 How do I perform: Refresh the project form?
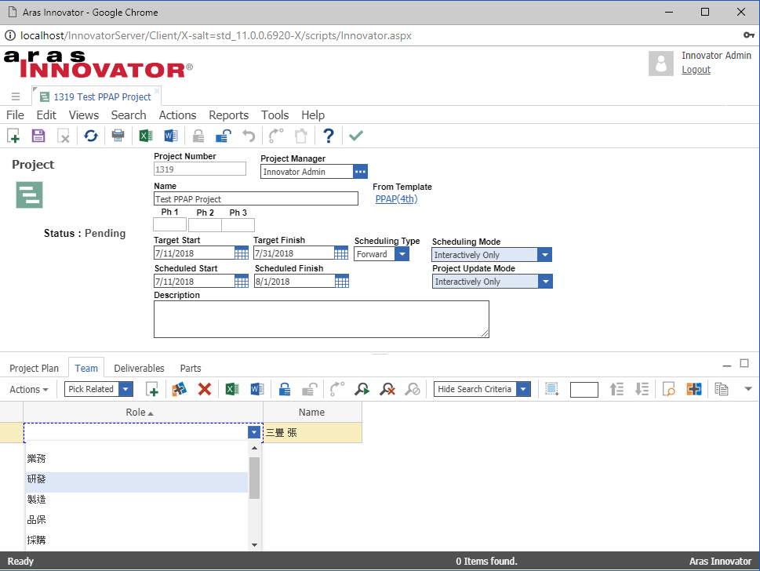pyautogui.click(x=90, y=136)
